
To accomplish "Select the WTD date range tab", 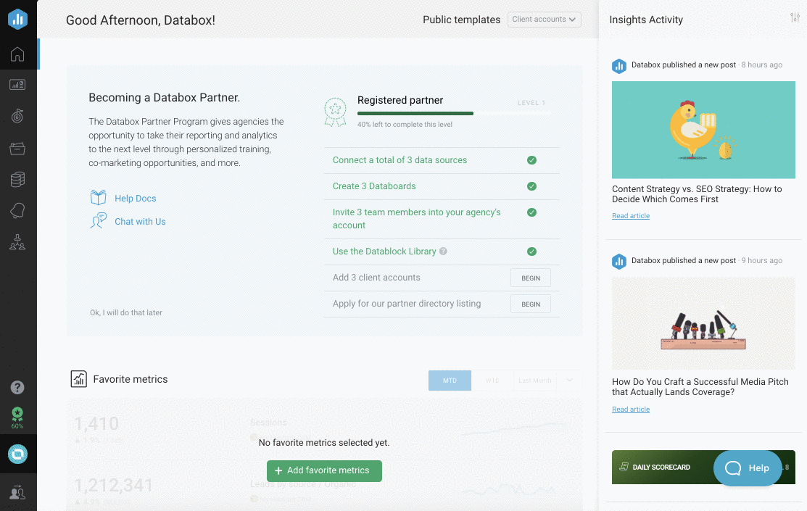I will [492, 381].
